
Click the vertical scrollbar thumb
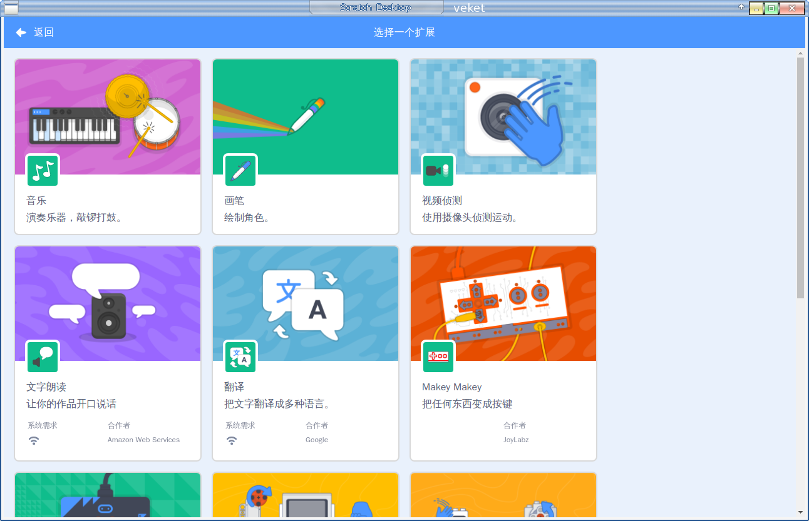[x=800, y=179]
